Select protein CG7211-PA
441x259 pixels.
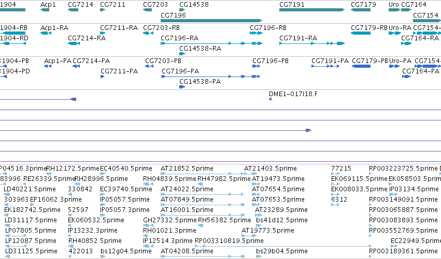pyautogui.click(x=119, y=71)
